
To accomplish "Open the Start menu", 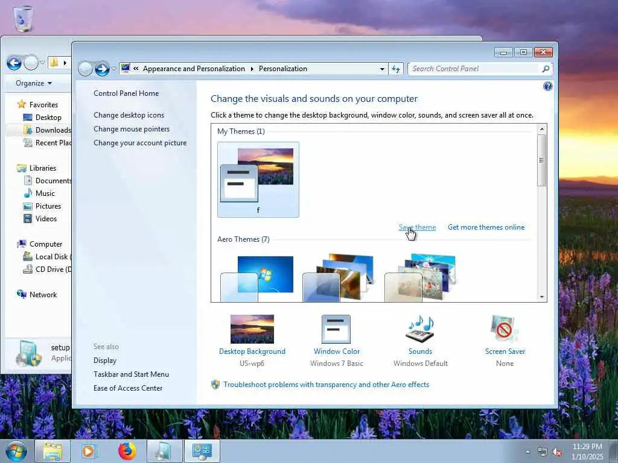I will (16, 451).
